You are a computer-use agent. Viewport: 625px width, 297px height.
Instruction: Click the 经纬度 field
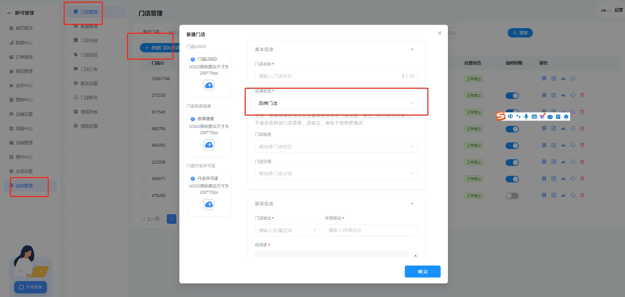(x=332, y=254)
